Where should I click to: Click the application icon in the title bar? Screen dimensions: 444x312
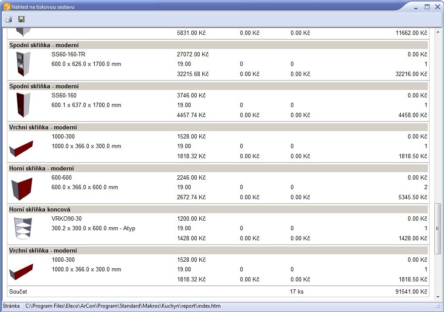click(x=6, y=7)
